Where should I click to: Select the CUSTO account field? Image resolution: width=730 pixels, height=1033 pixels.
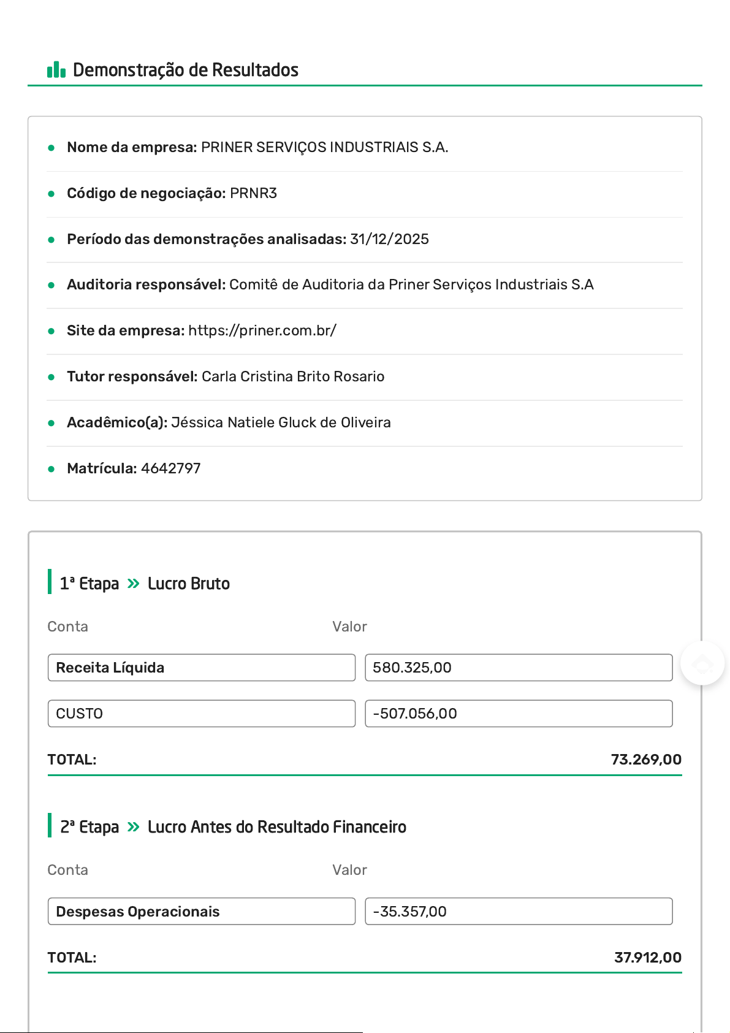(x=201, y=714)
